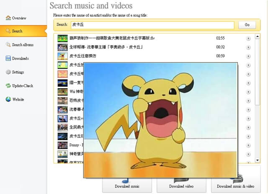Screen dimensions: 268x194
Task: Play the 02:55 result preview
Action: click(x=248, y=38)
